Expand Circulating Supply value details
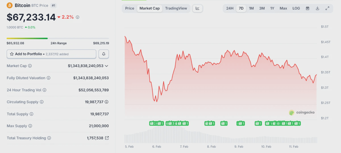Image resolution: width=341 pixels, height=153 pixels. (107, 102)
